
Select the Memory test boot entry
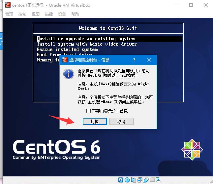pos(48,60)
